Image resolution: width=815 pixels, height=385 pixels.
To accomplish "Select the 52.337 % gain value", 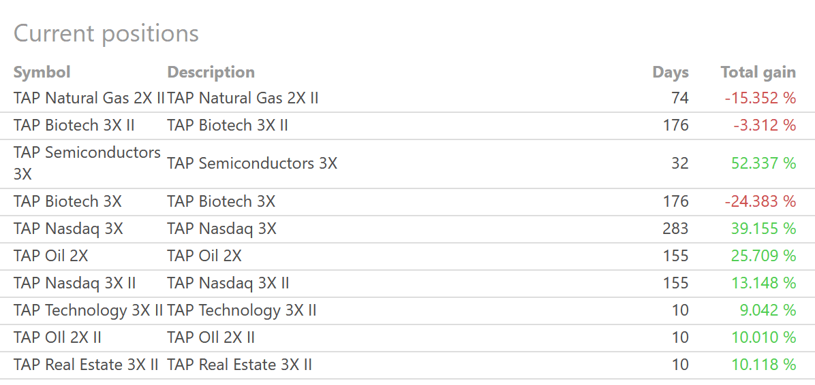I will (x=763, y=163).
